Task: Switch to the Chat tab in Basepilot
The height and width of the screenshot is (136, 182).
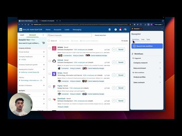Action: click(x=143, y=39)
